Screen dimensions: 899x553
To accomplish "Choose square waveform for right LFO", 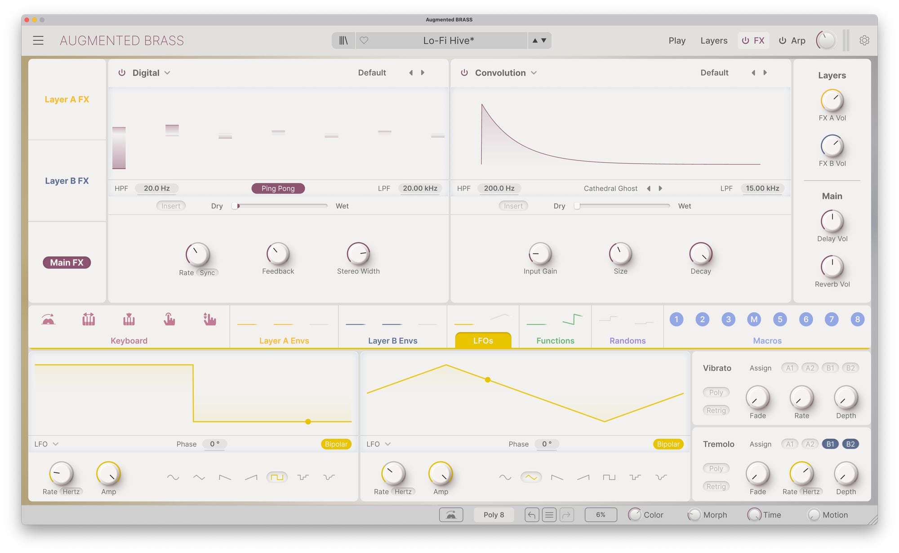I will 609,477.
